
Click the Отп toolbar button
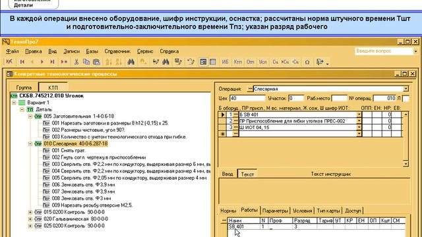(251, 62)
